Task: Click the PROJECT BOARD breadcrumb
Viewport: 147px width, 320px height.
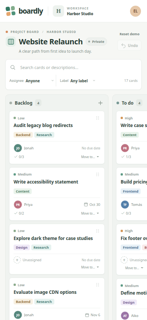Action: [x=24, y=32]
